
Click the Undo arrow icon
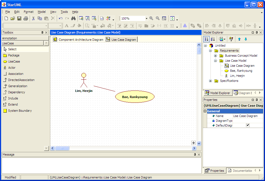[61, 18]
